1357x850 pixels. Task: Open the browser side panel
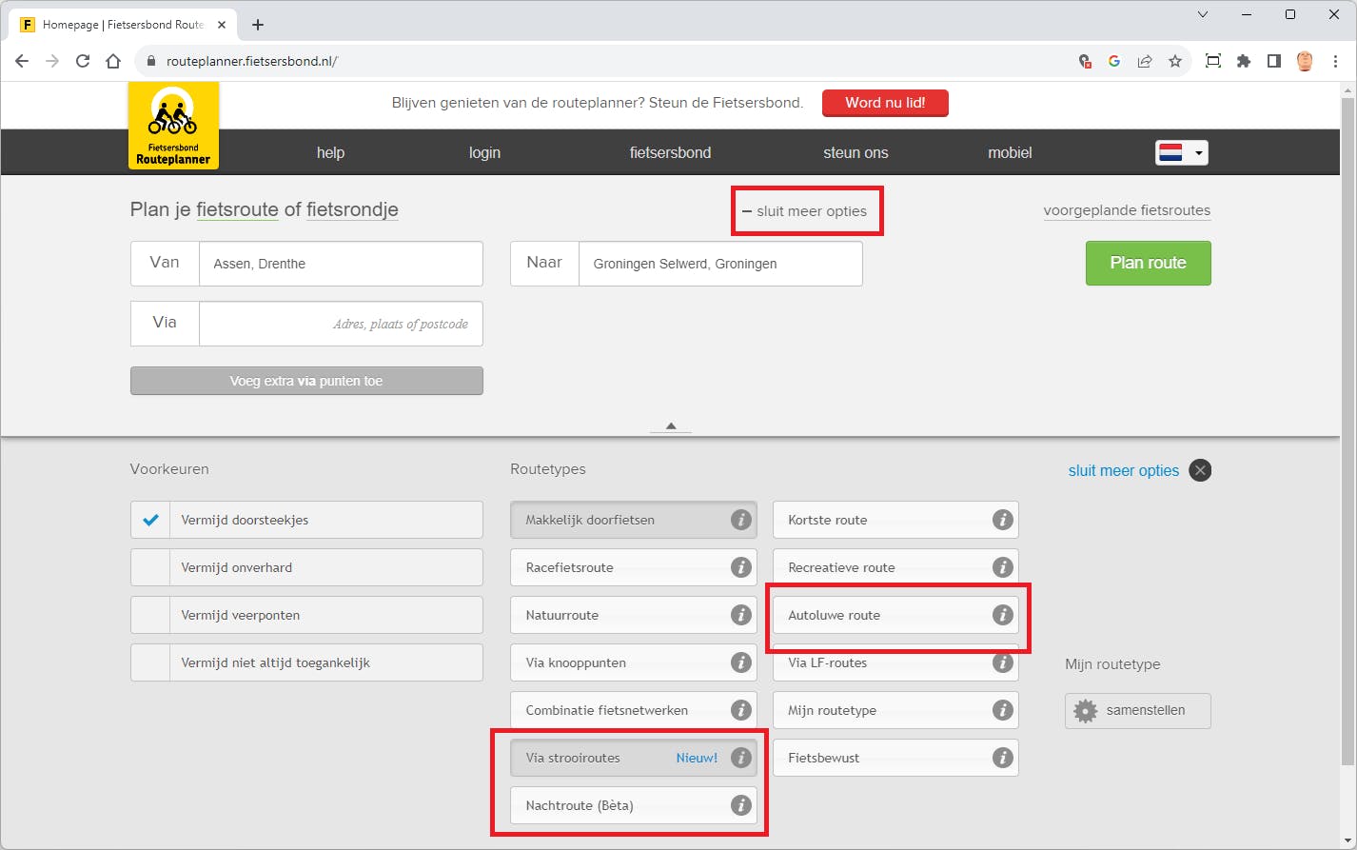pyautogui.click(x=1274, y=61)
